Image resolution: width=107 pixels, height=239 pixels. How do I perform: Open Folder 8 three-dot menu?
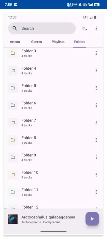[96, 140]
